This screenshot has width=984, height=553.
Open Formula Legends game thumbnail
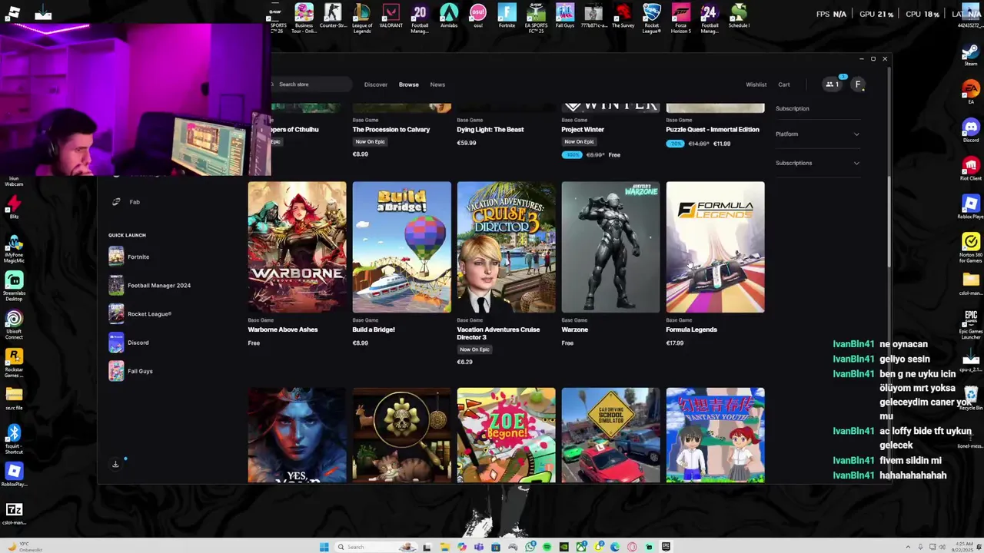click(715, 247)
